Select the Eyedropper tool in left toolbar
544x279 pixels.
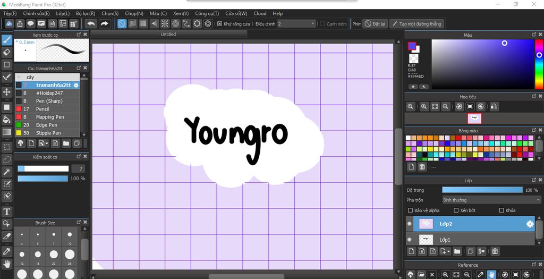pyautogui.click(x=6, y=251)
